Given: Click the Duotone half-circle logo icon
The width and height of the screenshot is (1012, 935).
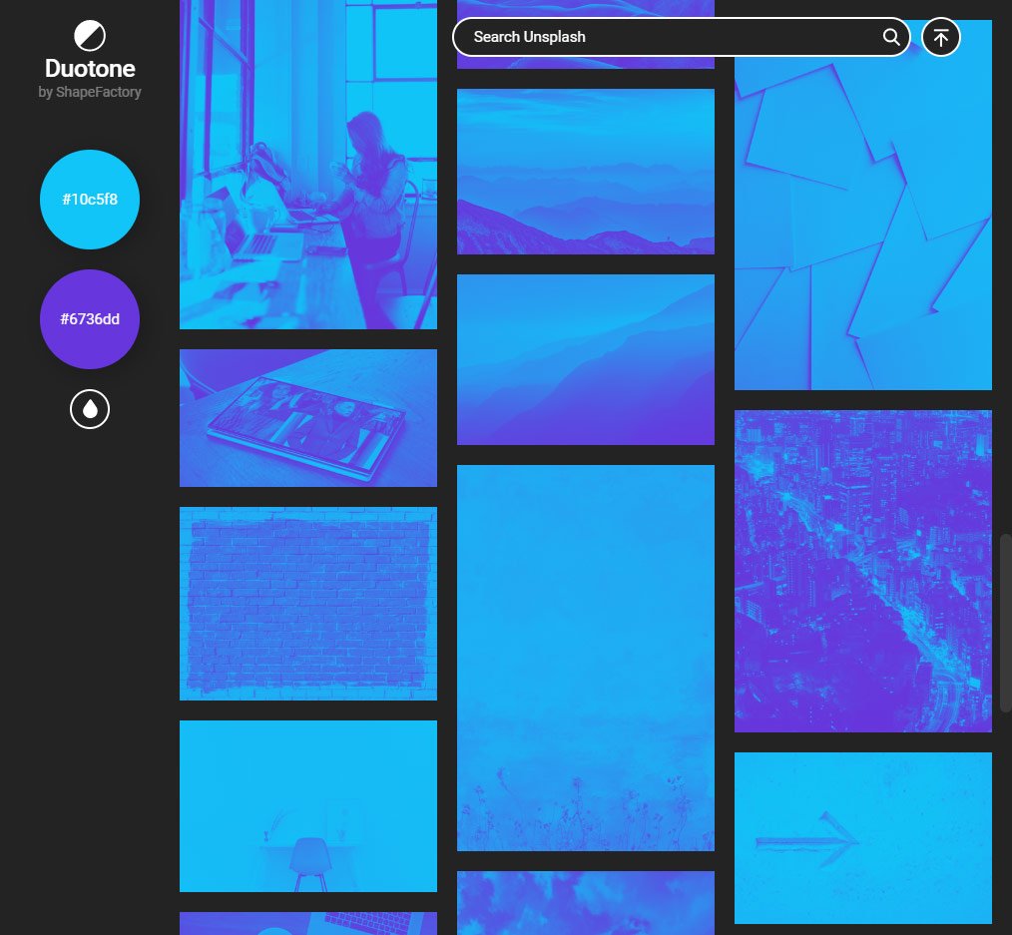Looking at the screenshot, I should click(x=90, y=36).
